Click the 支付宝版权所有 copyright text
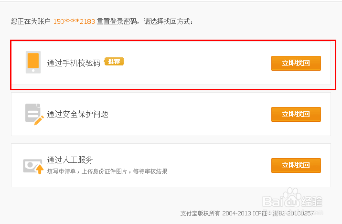This screenshot has width=342, height=224. (200, 213)
